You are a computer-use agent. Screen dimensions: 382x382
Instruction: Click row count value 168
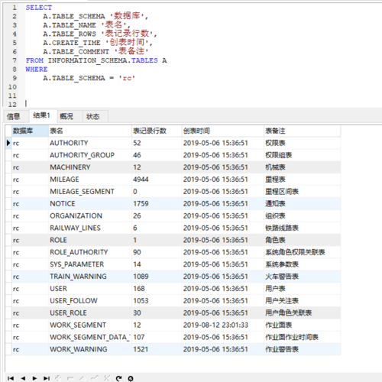pos(157,289)
